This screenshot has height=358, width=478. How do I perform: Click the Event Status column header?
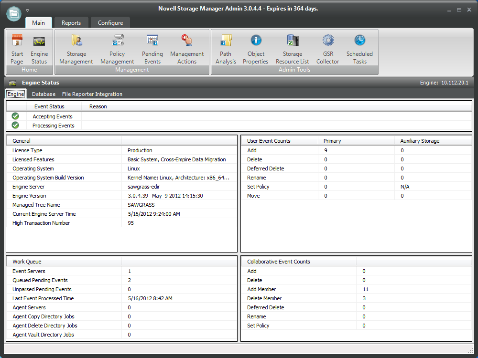click(x=49, y=106)
